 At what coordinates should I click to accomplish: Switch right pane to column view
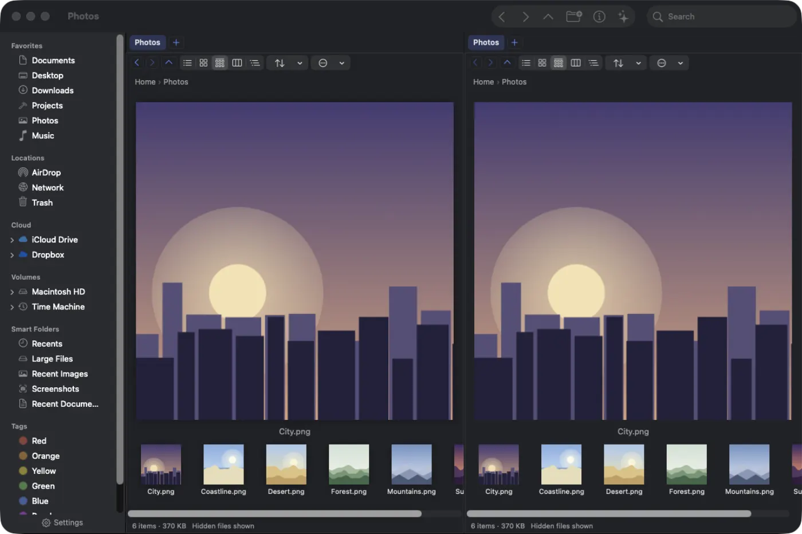coord(576,63)
